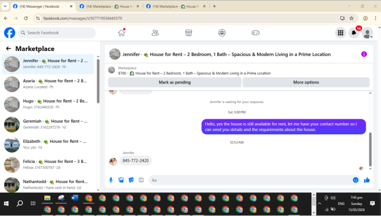Record a voice clip with microphone icon
Image resolution: width=381 pixels, height=216 pixels.
point(111,180)
